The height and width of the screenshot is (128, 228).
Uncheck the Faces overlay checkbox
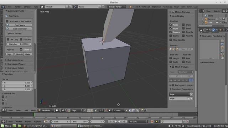tap(171, 25)
